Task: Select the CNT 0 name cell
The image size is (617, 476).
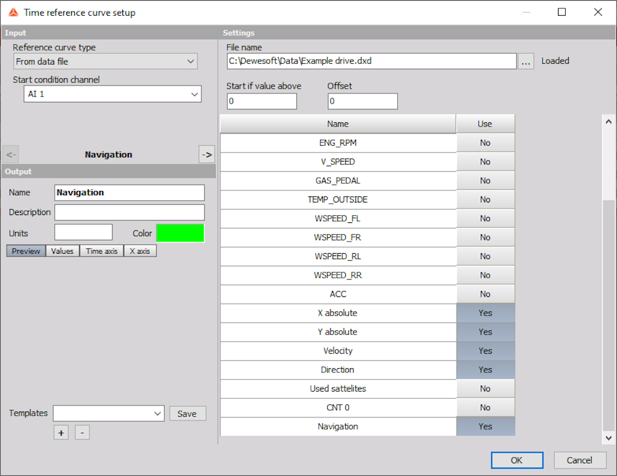Action: 338,407
